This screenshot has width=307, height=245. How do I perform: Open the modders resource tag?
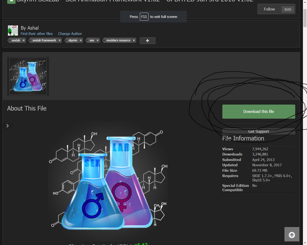pyautogui.click(x=118, y=40)
